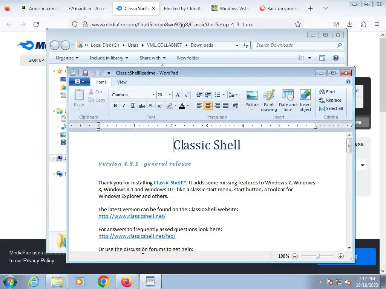Switch to the Home ribbon tab
Image resolution: width=386 pixels, height=289 pixels.
(x=101, y=82)
